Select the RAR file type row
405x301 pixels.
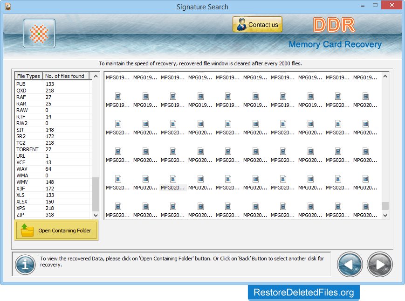click(x=53, y=104)
